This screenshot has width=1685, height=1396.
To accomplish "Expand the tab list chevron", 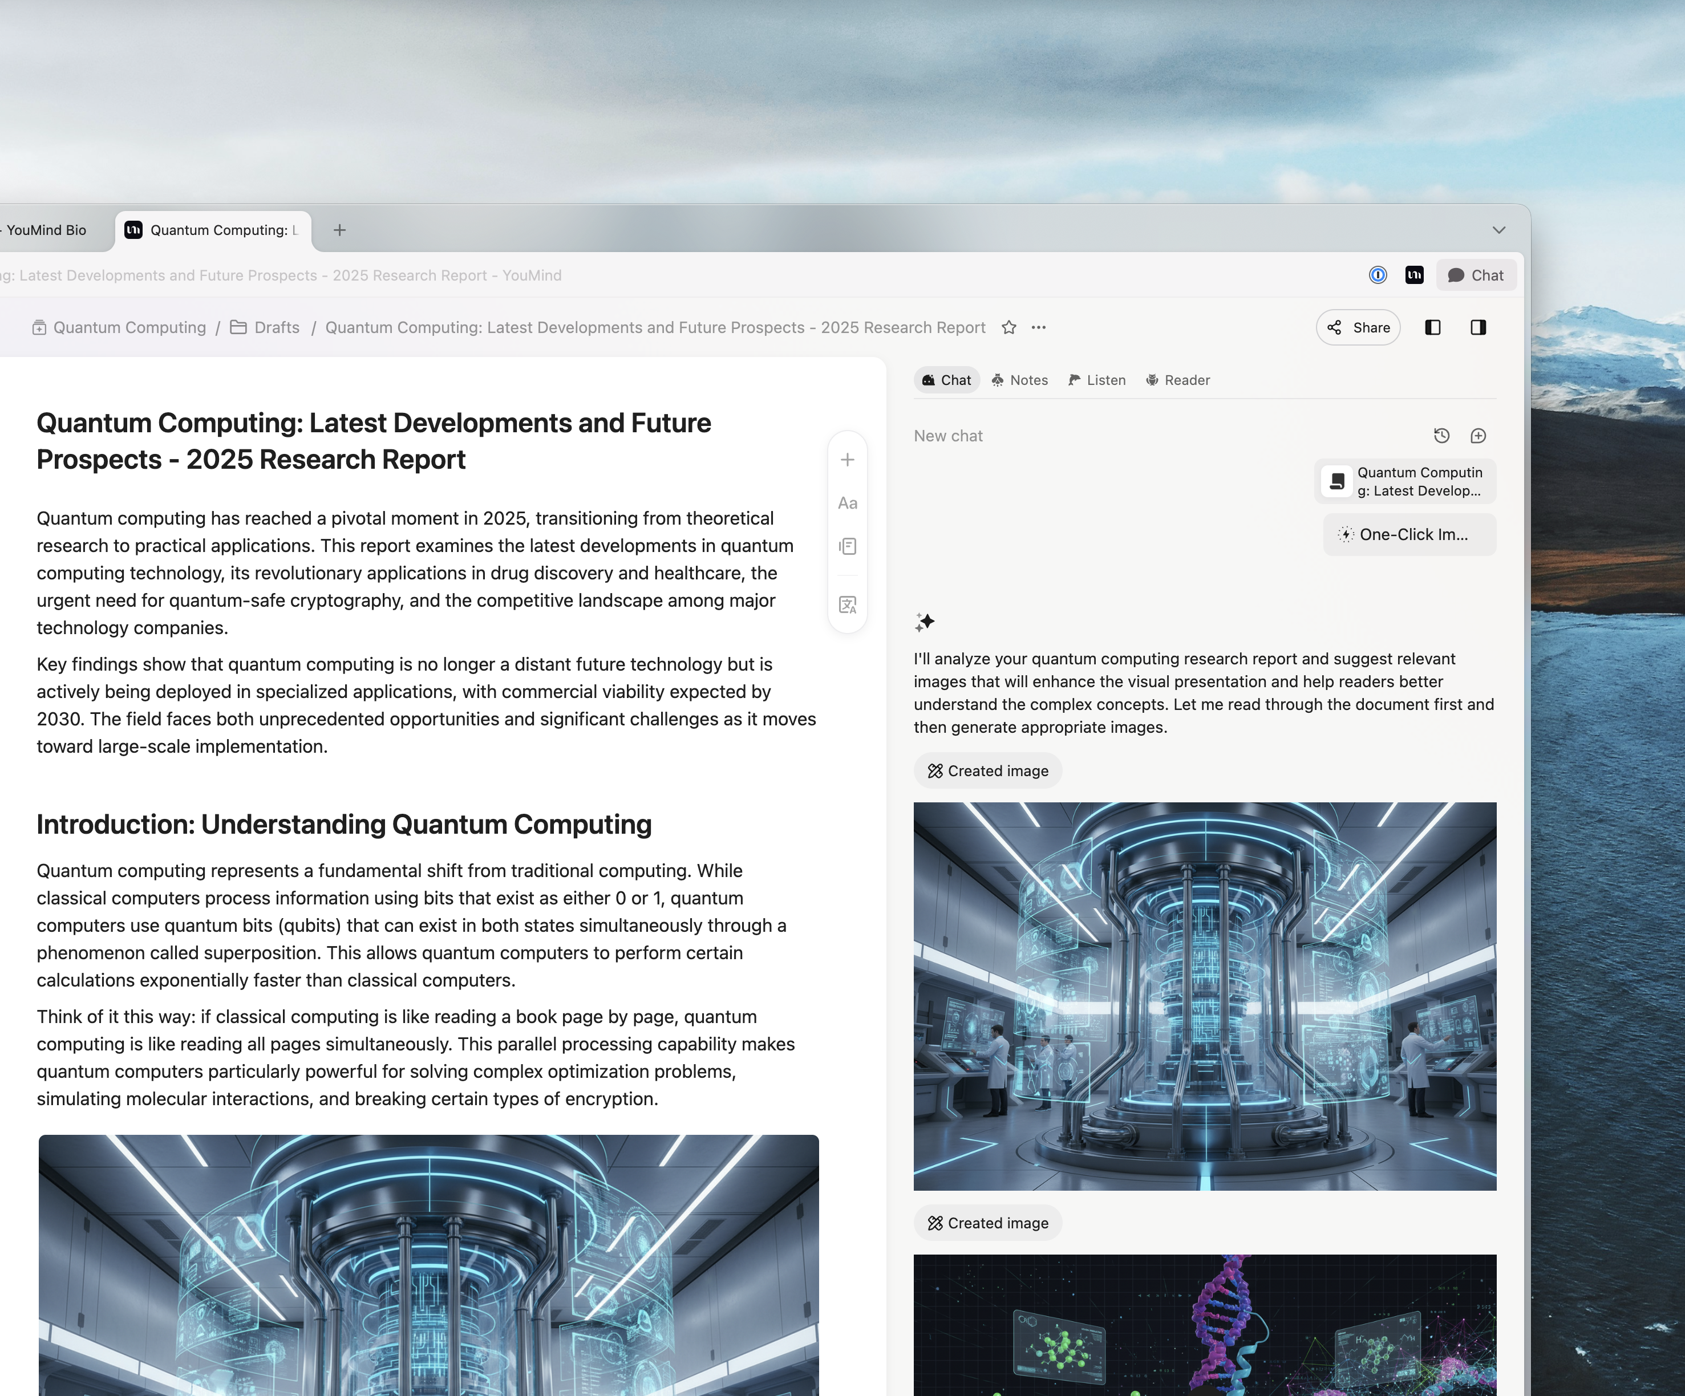I will (x=1498, y=230).
